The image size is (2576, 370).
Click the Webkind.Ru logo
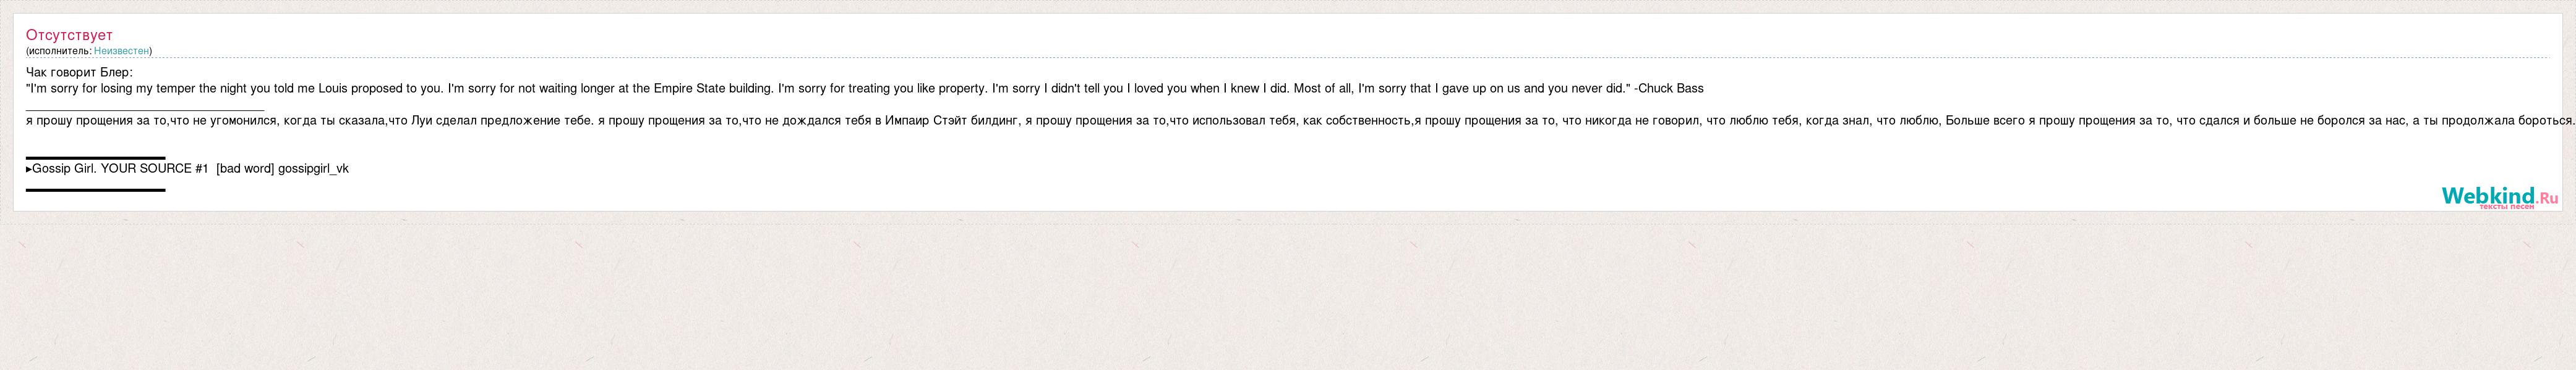coord(2499,197)
